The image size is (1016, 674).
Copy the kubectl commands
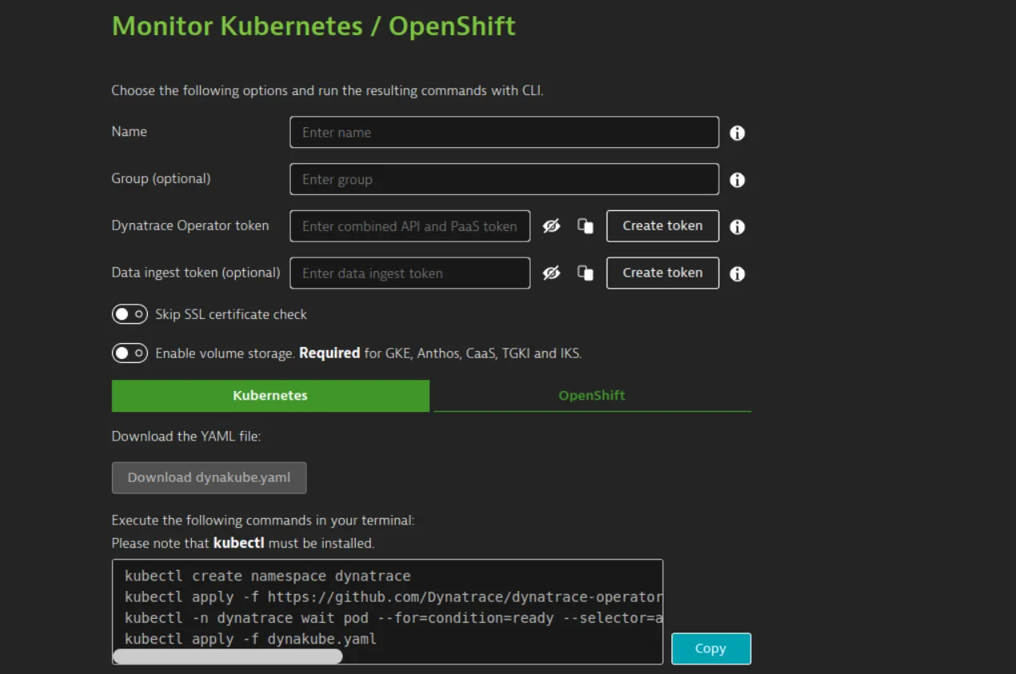coord(711,648)
